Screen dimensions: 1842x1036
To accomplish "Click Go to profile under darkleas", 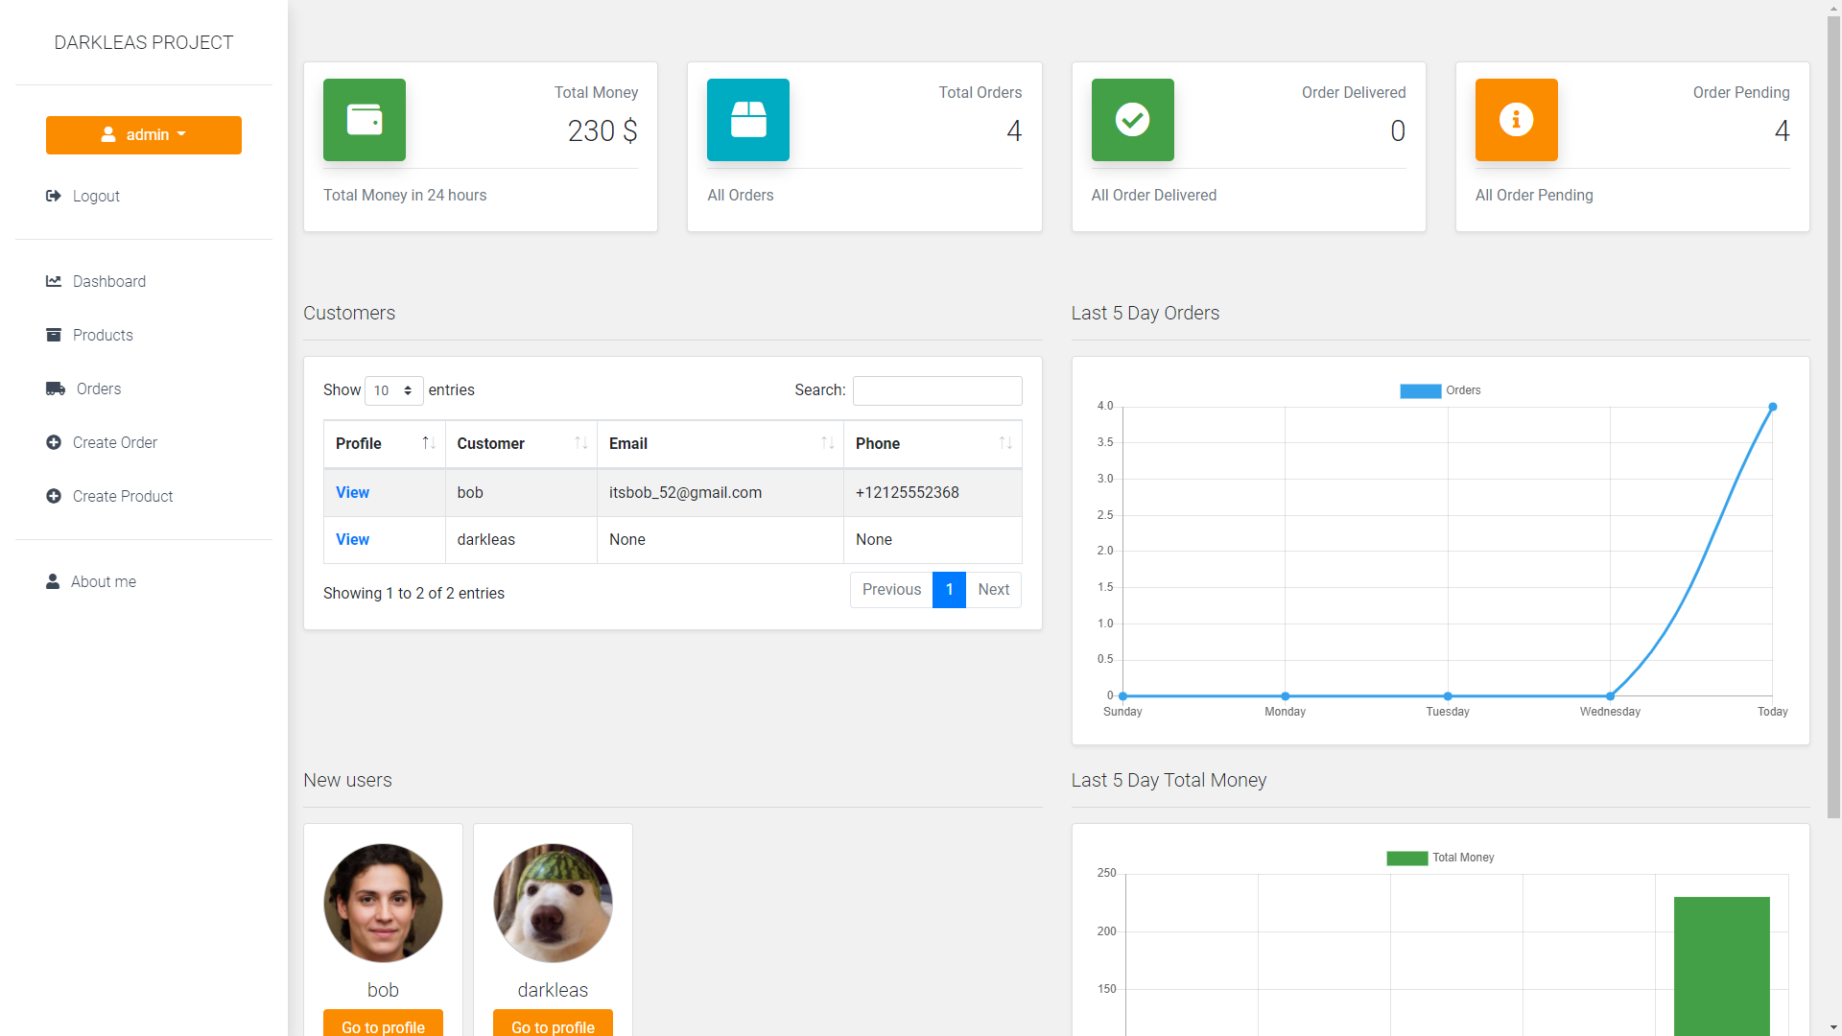I will [553, 1025].
